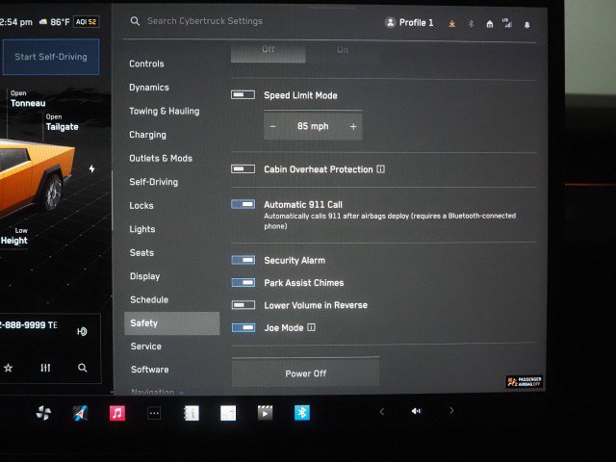616x462 pixels.
Task: Click the AQI 52 air quality badge
Action: point(86,21)
